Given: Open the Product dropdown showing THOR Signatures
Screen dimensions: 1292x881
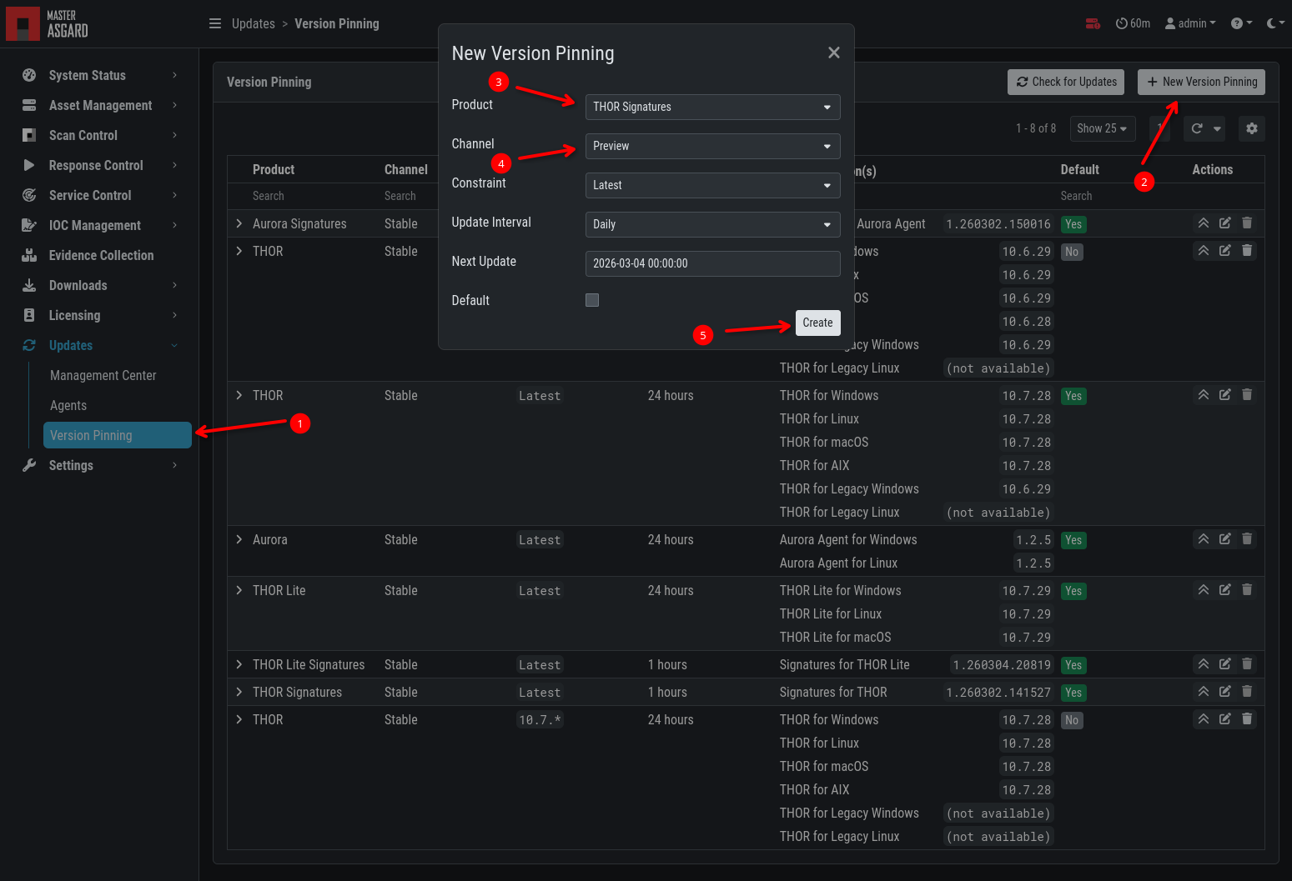Looking at the screenshot, I should [x=712, y=107].
